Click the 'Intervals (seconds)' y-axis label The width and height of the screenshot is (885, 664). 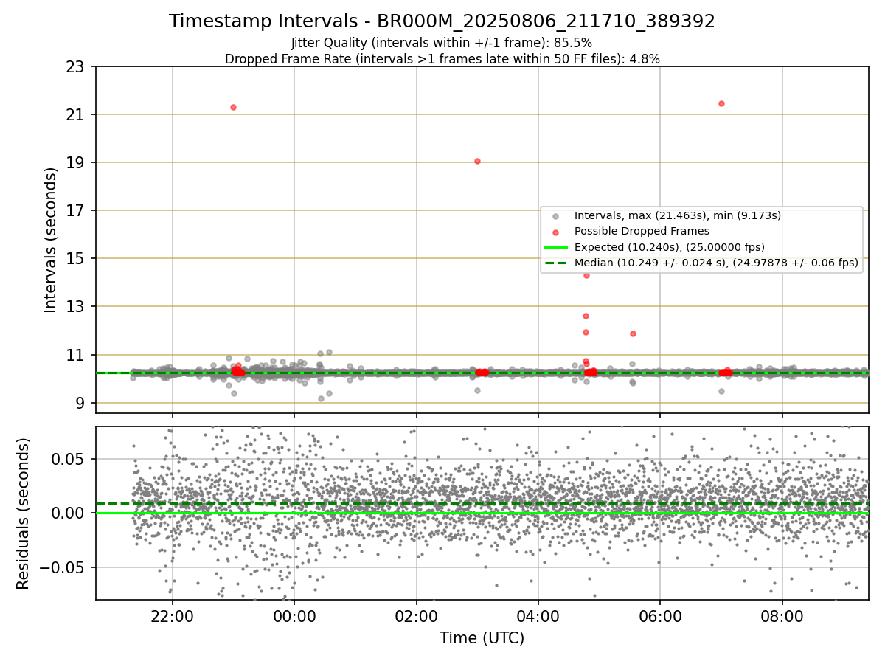[50, 240]
